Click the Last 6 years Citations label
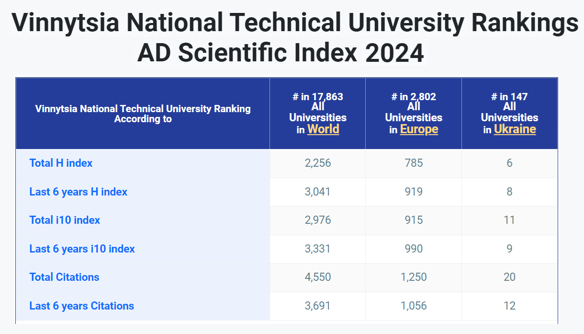584x334 pixels. click(x=82, y=306)
